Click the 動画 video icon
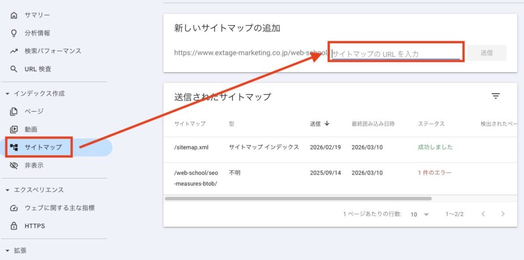Viewport: 524px width, 260px height. 14,129
